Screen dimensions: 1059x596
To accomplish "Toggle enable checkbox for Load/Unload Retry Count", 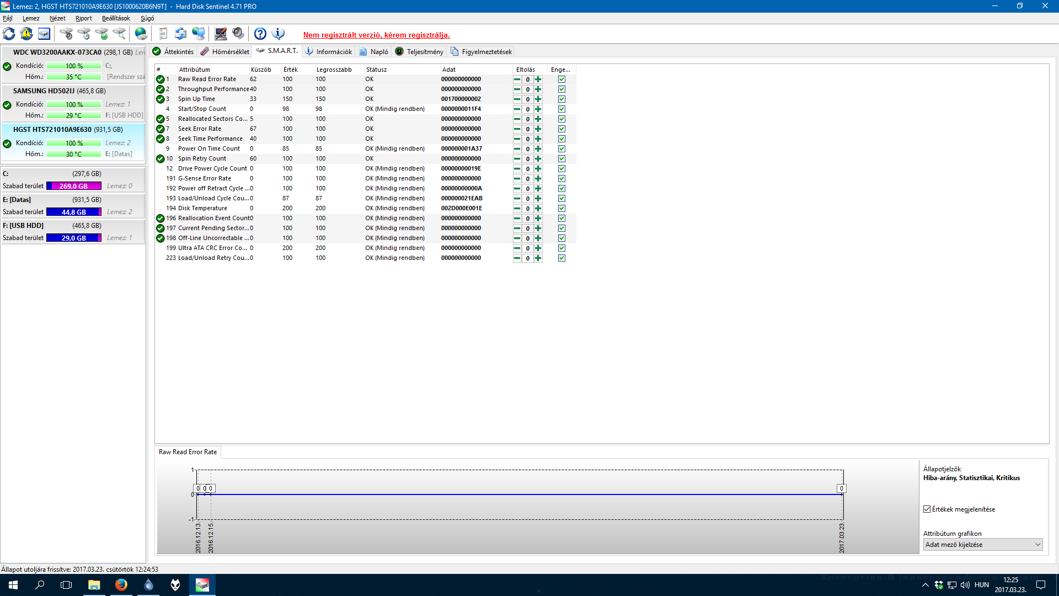I will (561, 258).
